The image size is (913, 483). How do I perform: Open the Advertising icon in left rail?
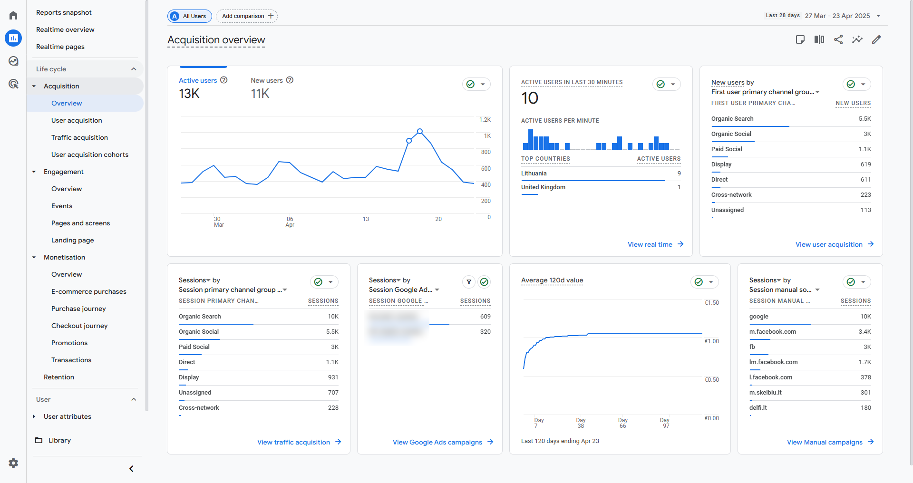(13, 84)
